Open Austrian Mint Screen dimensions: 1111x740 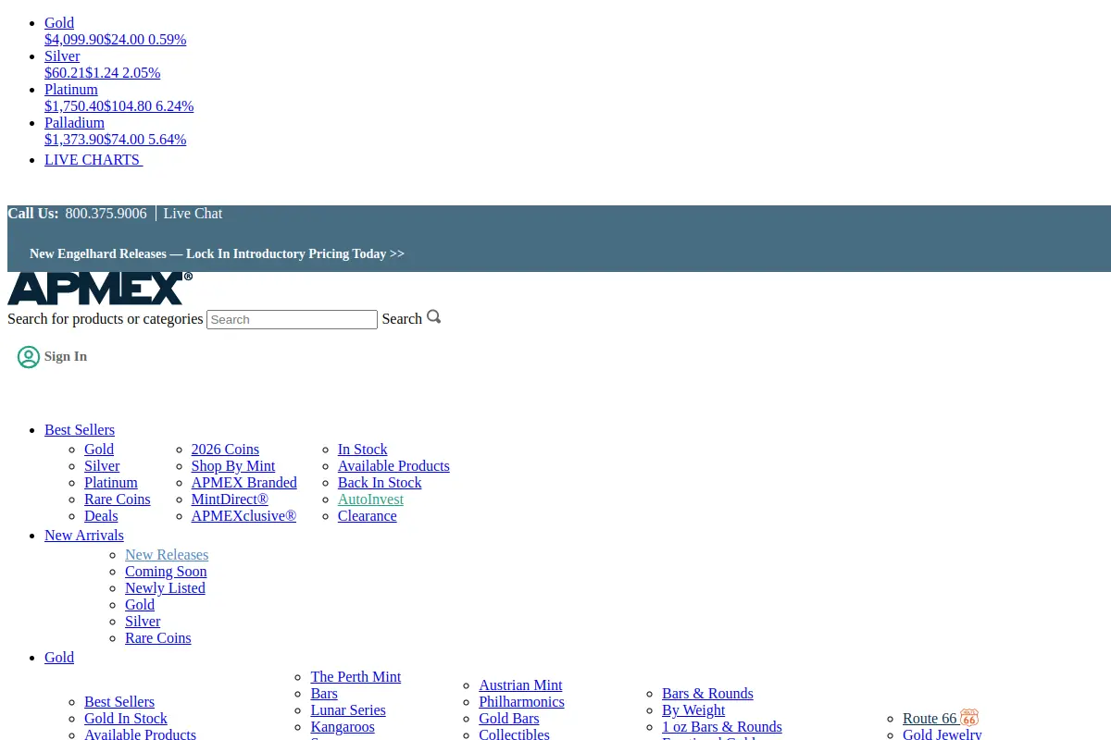520,685
